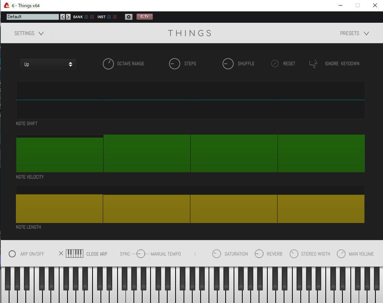Viewport: 383px width, 303px height.
Task: Go to next preset with right arrow
Action: point(68,17)
